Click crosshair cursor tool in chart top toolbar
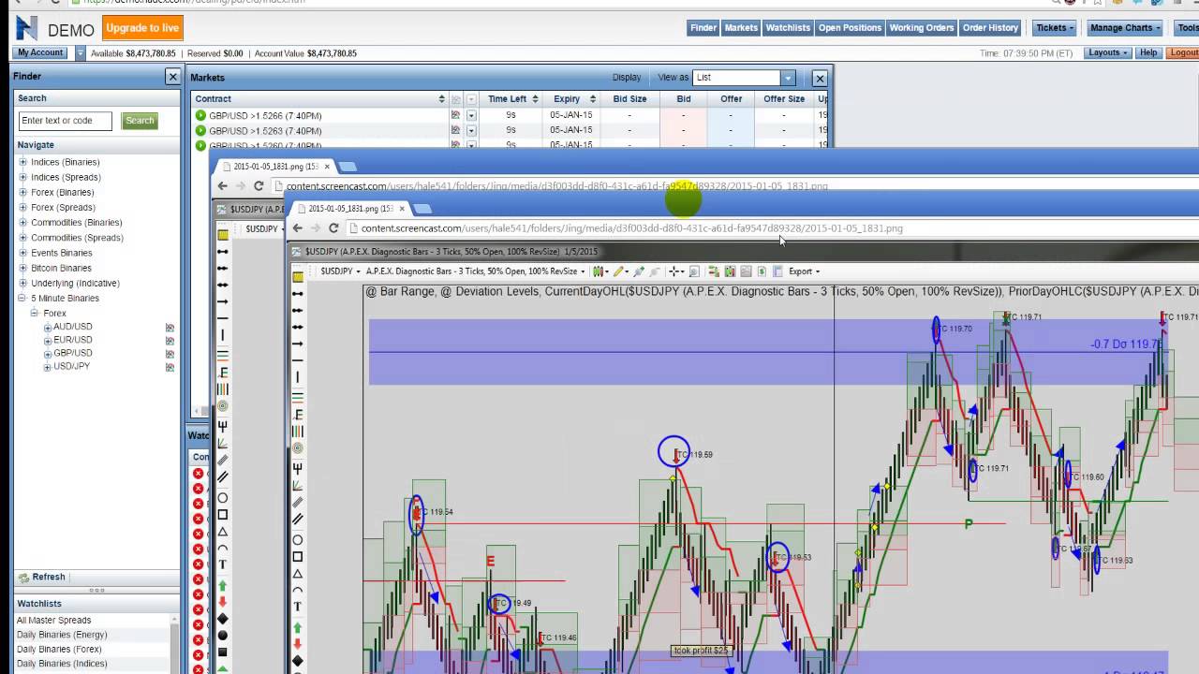Viewport: 1199px width, 674px height. click(x=674, y=271)
